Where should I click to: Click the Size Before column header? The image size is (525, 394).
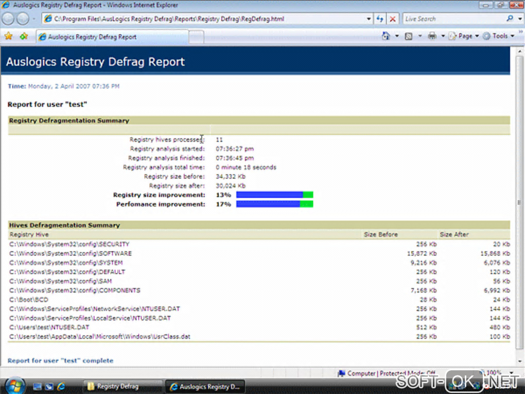pyautogui.click(x=381, y=234)
